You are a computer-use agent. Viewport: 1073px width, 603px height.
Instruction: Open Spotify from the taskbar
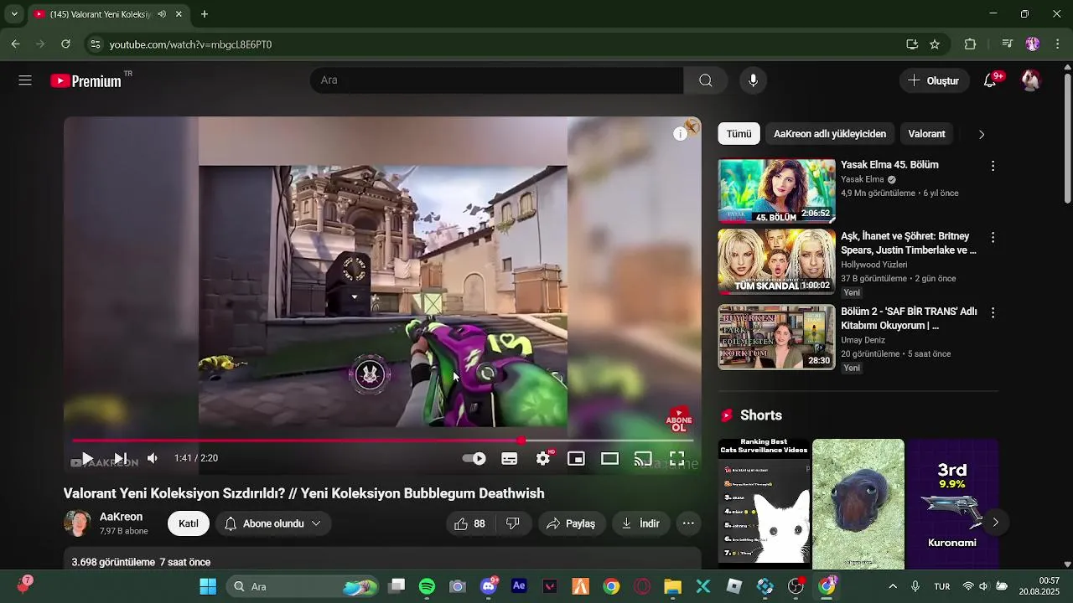pos(427,586)
